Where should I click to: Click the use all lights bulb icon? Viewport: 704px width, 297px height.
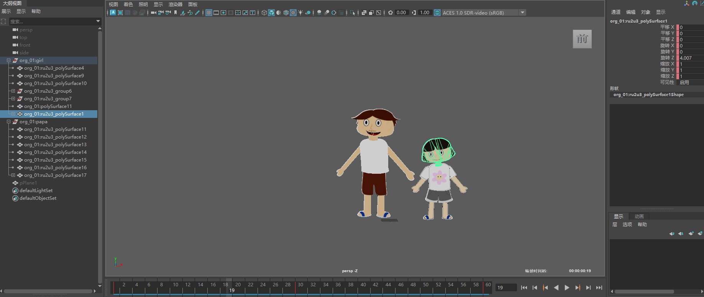(300, 13)
